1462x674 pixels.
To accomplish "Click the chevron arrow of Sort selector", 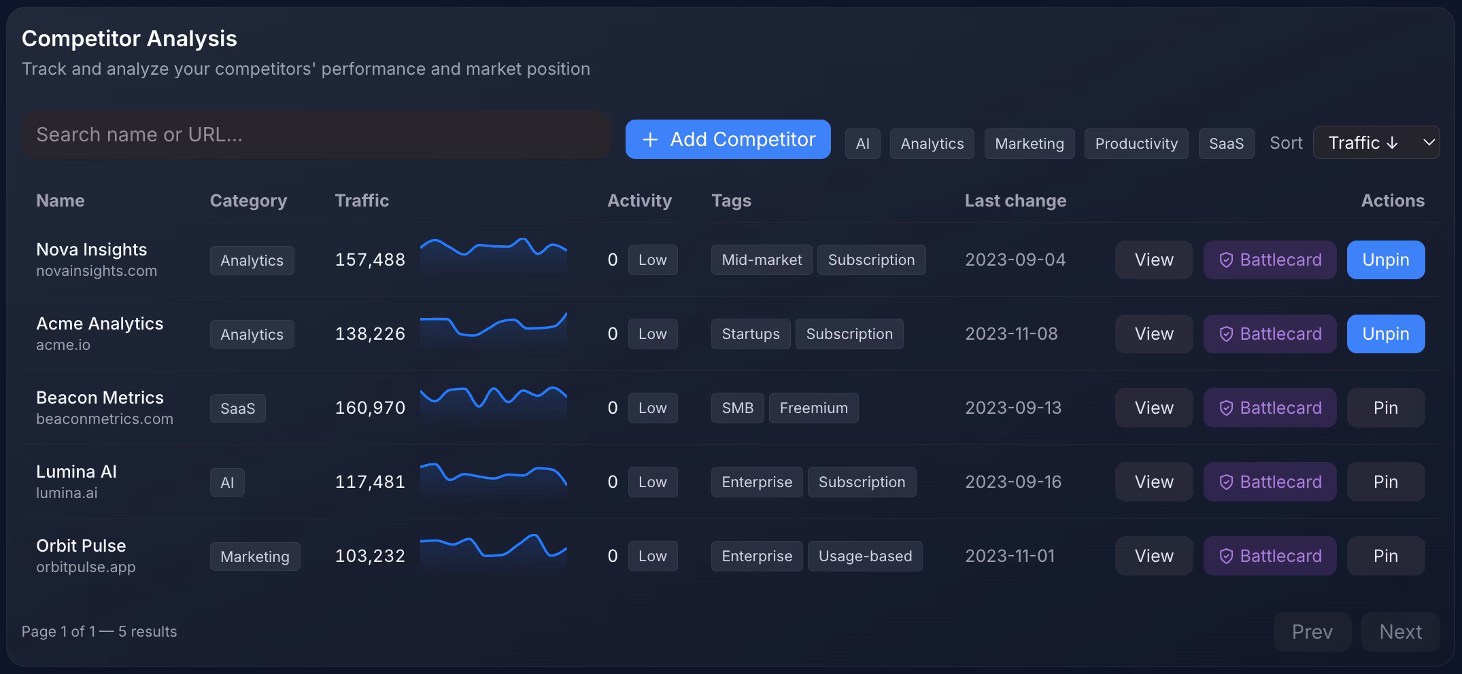I will 1429,143.
